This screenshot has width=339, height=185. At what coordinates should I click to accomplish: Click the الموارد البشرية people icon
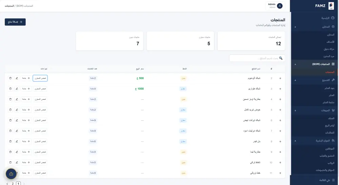(x=333, y=141)
